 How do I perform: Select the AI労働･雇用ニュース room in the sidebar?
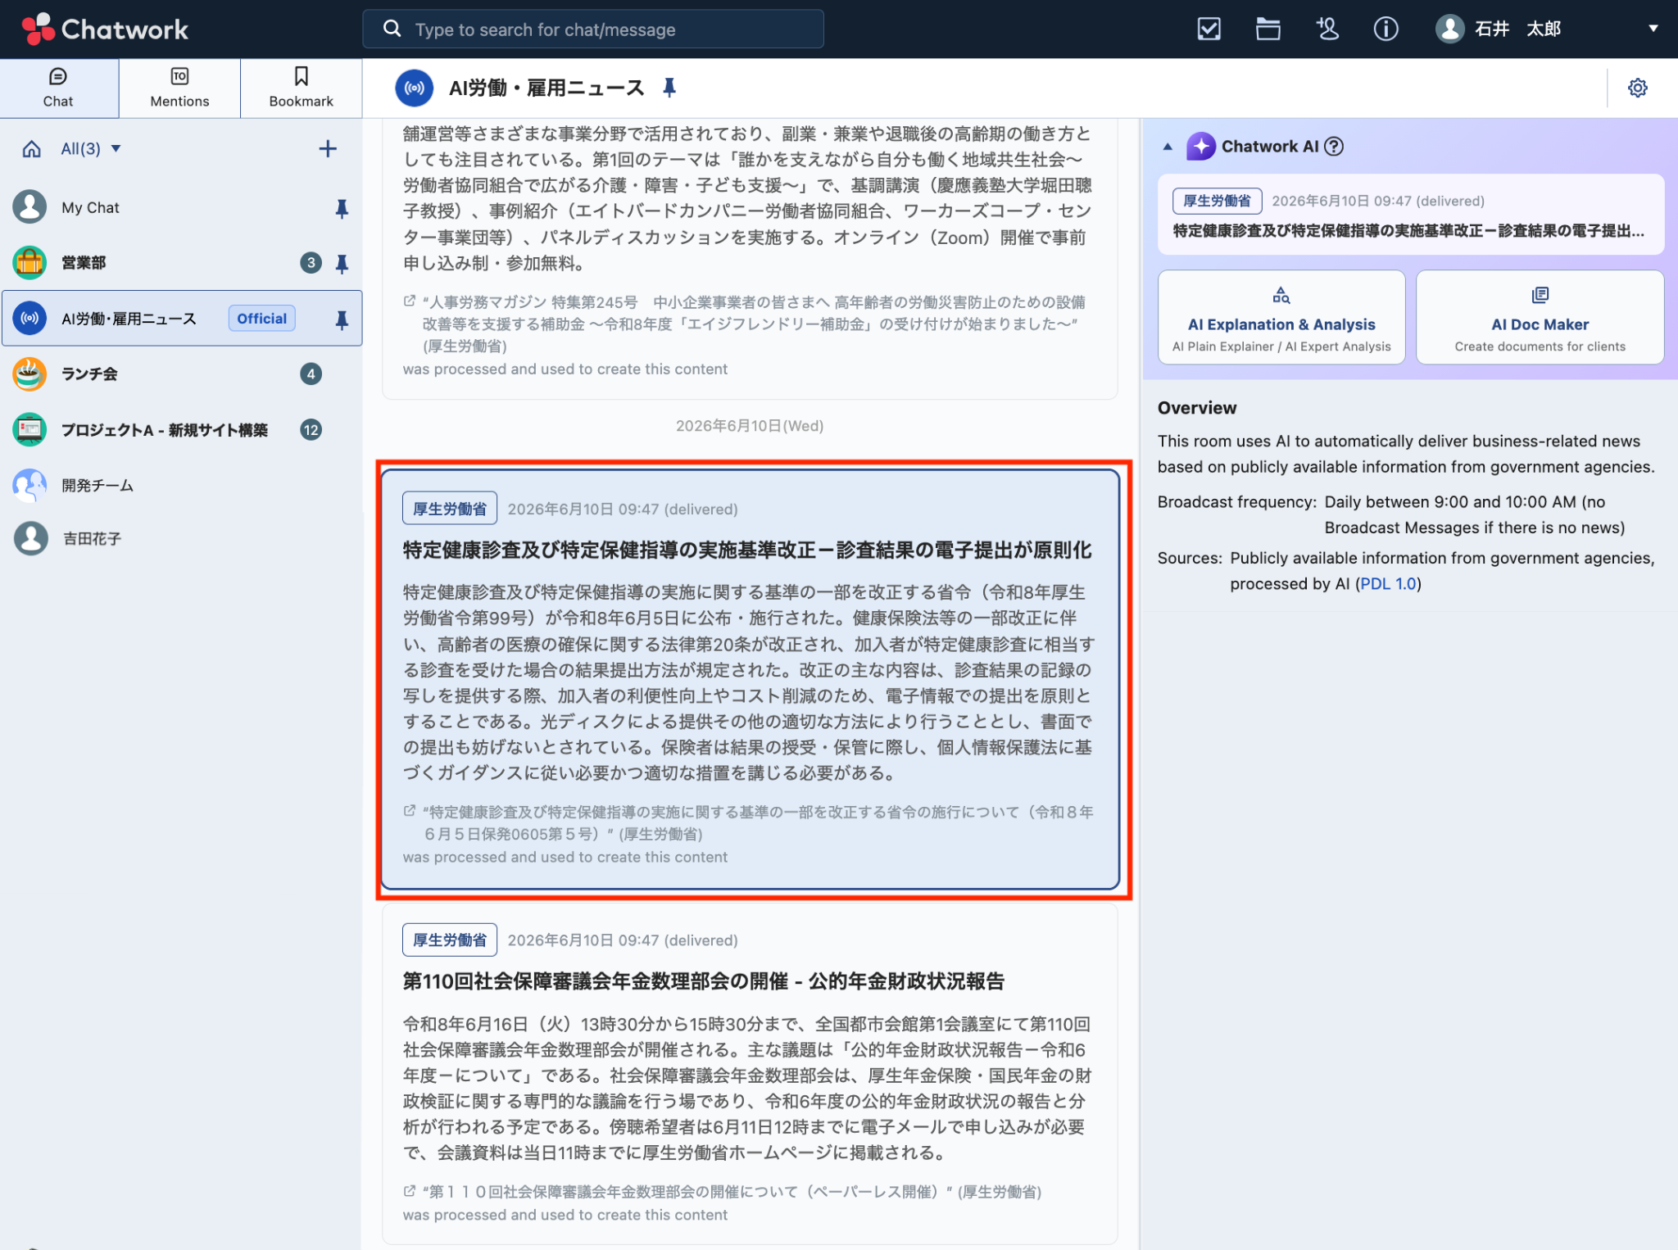click(180, 319)
